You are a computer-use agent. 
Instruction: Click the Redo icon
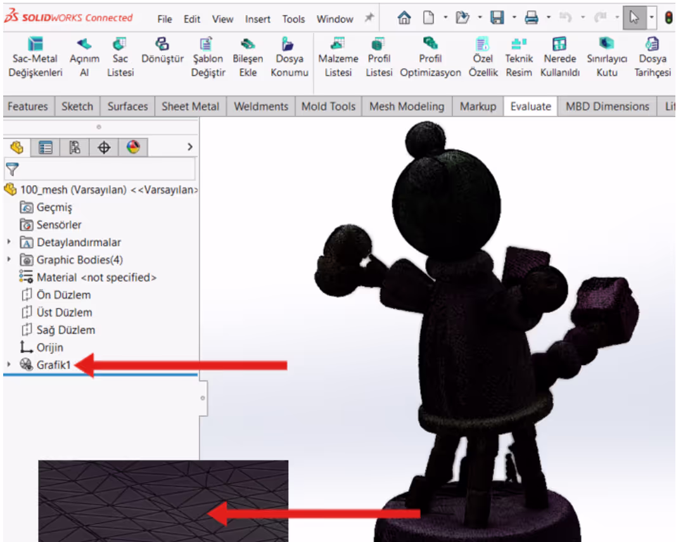[x=600, y=18]
